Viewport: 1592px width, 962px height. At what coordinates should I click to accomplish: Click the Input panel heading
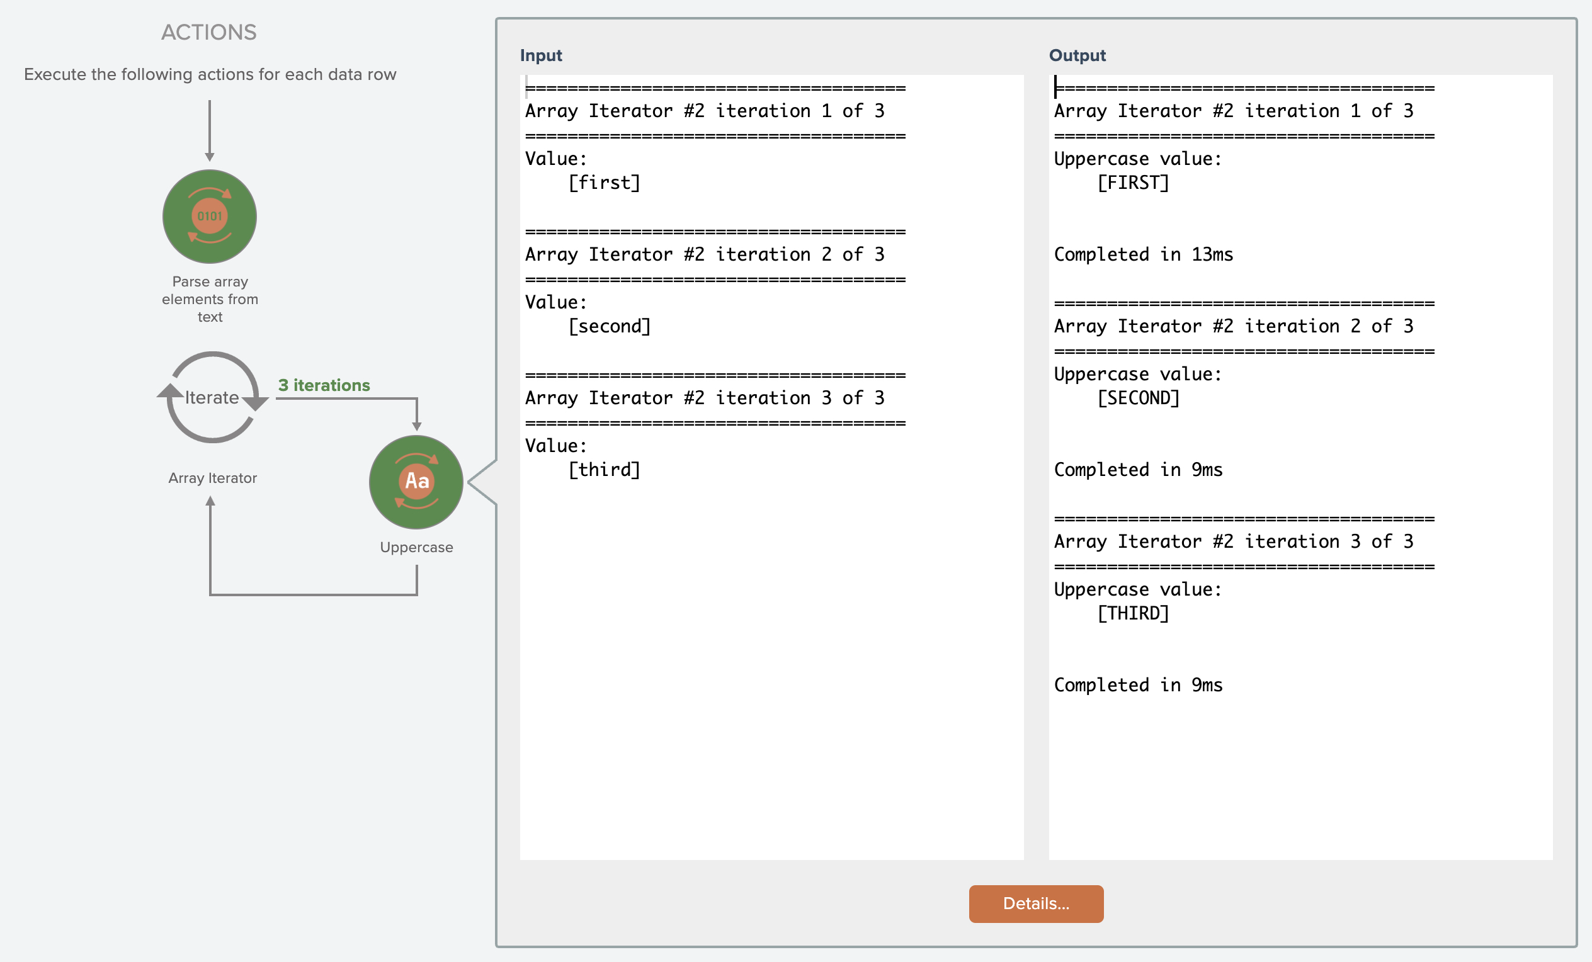tap(541, 55)
